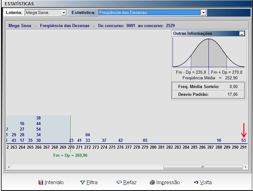
Task: Select dezena 53 above frequency 291
Action: [x=243, y=140]
